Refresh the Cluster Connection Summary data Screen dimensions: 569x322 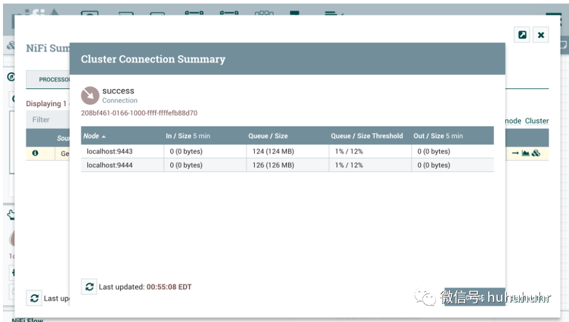pos(89,287)
